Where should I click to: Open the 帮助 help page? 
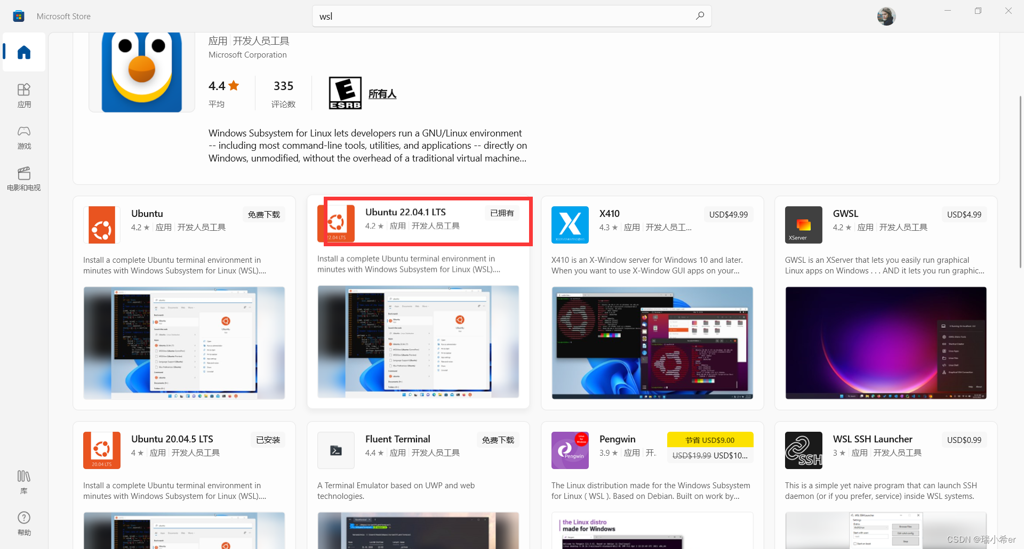tap(24, 523)
